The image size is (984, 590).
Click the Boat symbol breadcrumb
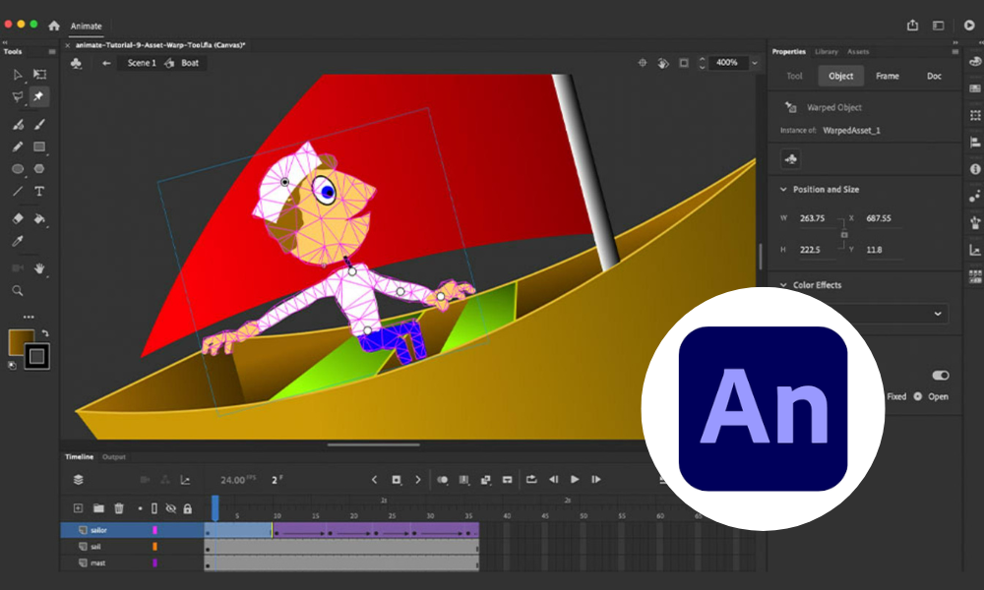[188, 62]
